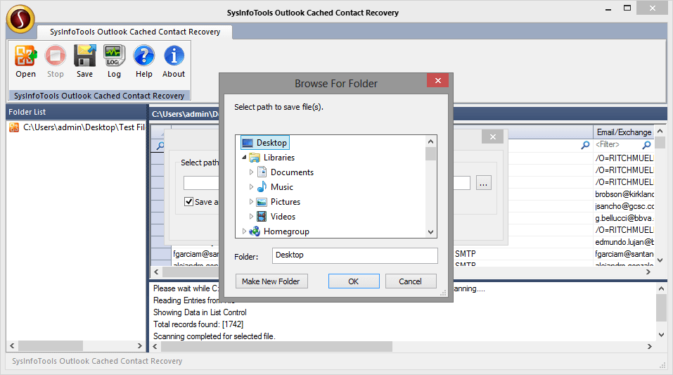Collapse the Libraries tree node

(x=244, y=158)
